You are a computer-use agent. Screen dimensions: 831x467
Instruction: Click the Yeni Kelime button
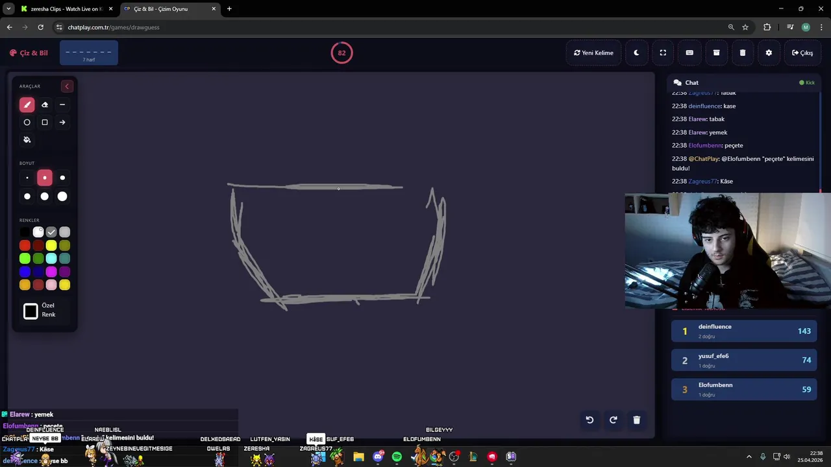(x=593, y=53)
